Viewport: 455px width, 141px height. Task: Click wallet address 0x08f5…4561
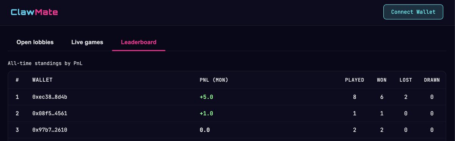tap(50, 113)
